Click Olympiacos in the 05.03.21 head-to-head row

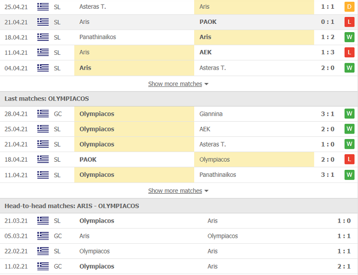[x=223, y=236]
